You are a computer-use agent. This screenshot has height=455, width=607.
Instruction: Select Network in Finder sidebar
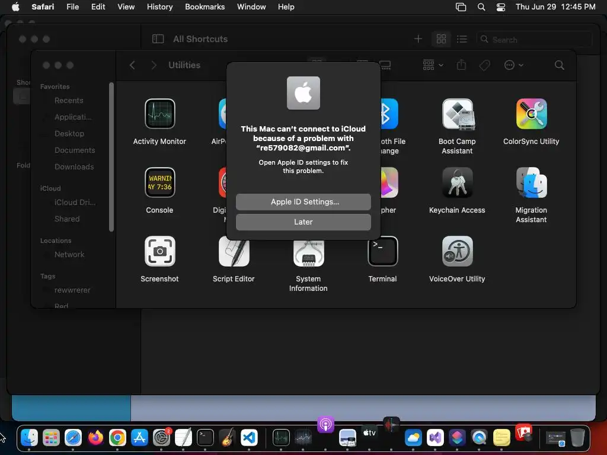(x=69, y=255)
